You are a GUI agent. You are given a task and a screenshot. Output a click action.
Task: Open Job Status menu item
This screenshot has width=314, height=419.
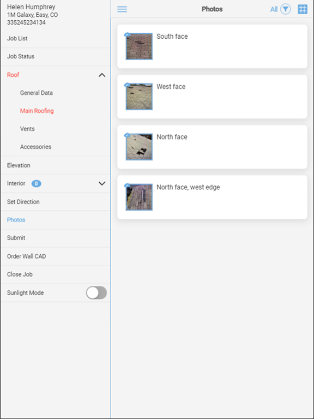(55, 57)
